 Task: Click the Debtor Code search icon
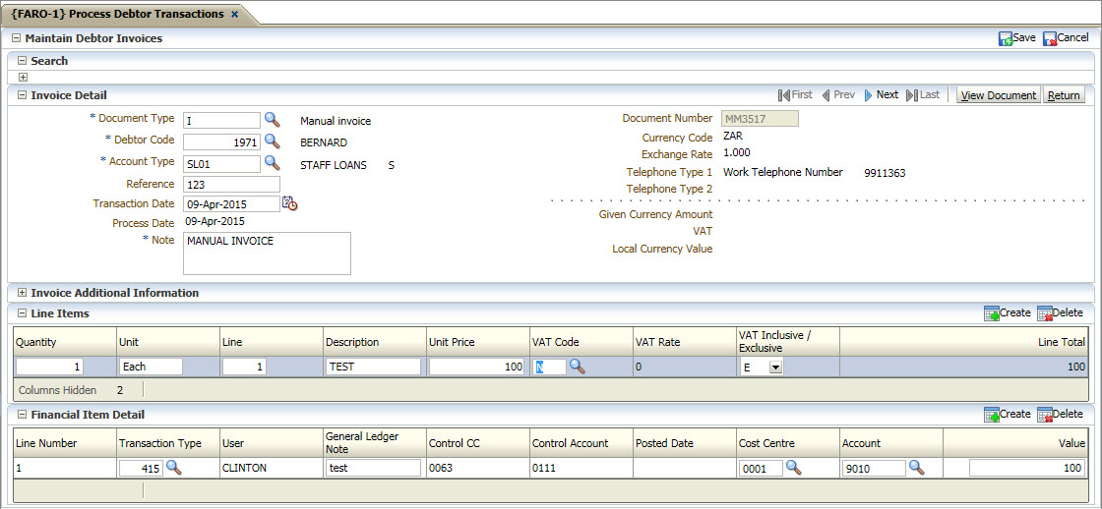point(273,141)
